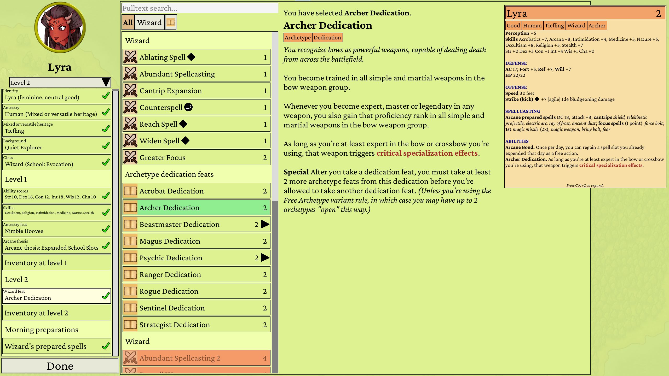Select the Wizard filter tab
The width and height of the screenshot is (669, 376).
coord(149,22)
